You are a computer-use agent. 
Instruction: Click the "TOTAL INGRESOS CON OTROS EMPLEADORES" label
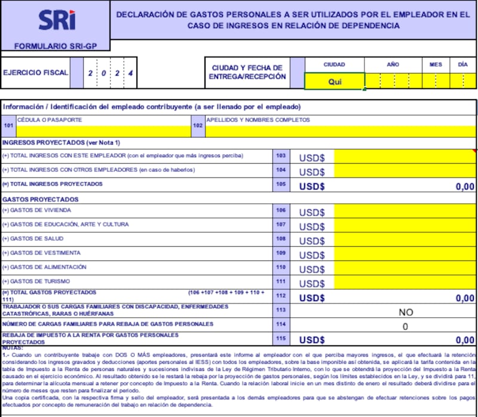(99, 170)
